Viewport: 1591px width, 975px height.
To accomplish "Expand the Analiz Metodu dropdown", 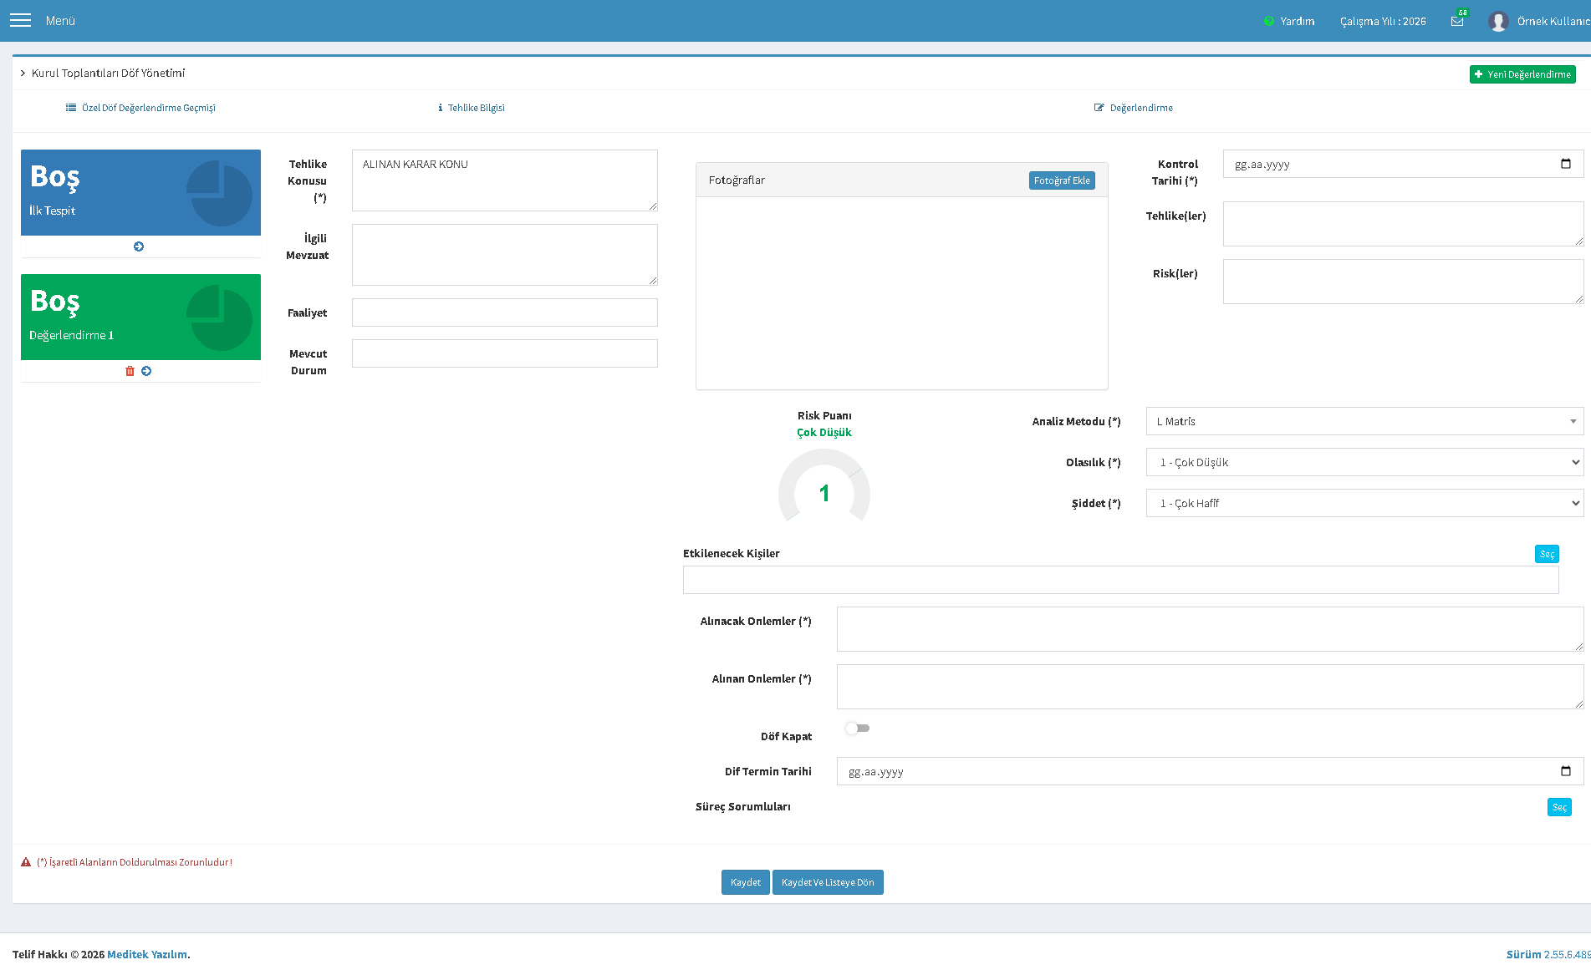I will coord(1364,421).
